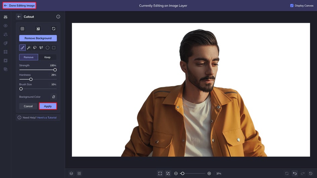This screenshot has width=317, height=178.
Task: Open the layers icon in bottom bar
Action: point(72,174)
